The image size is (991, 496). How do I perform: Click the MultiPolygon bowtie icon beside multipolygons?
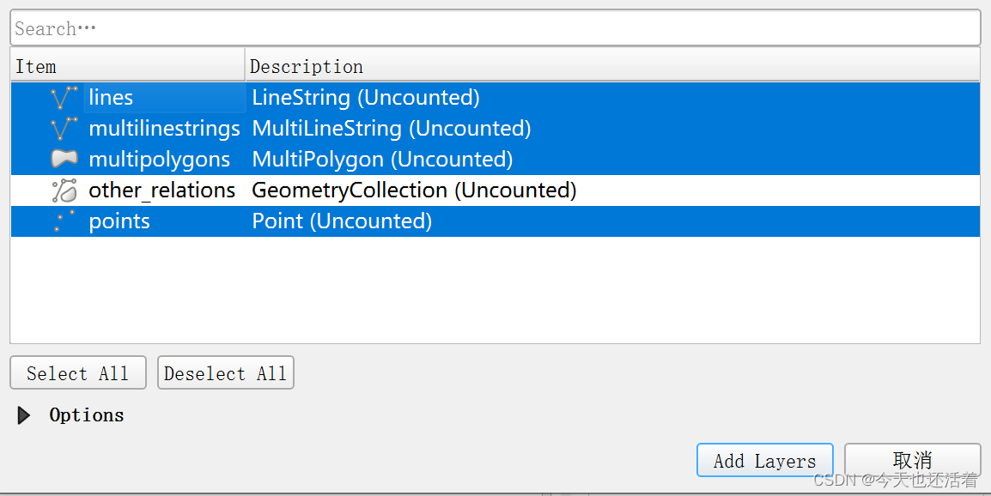click(x=63, y=159)
